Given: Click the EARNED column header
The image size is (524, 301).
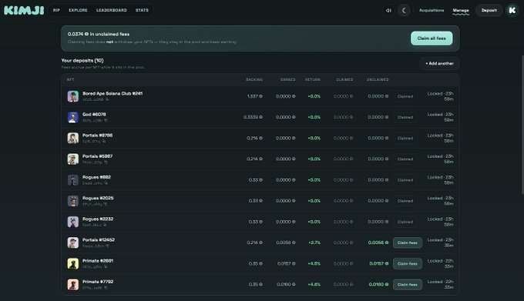Looking at the screenshot, I should (287, 80).
